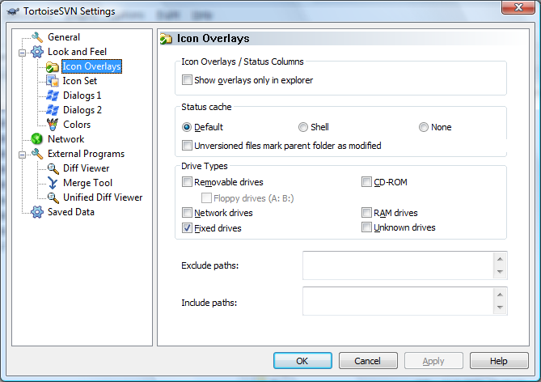Select the Default status cache option

point(187,127)
